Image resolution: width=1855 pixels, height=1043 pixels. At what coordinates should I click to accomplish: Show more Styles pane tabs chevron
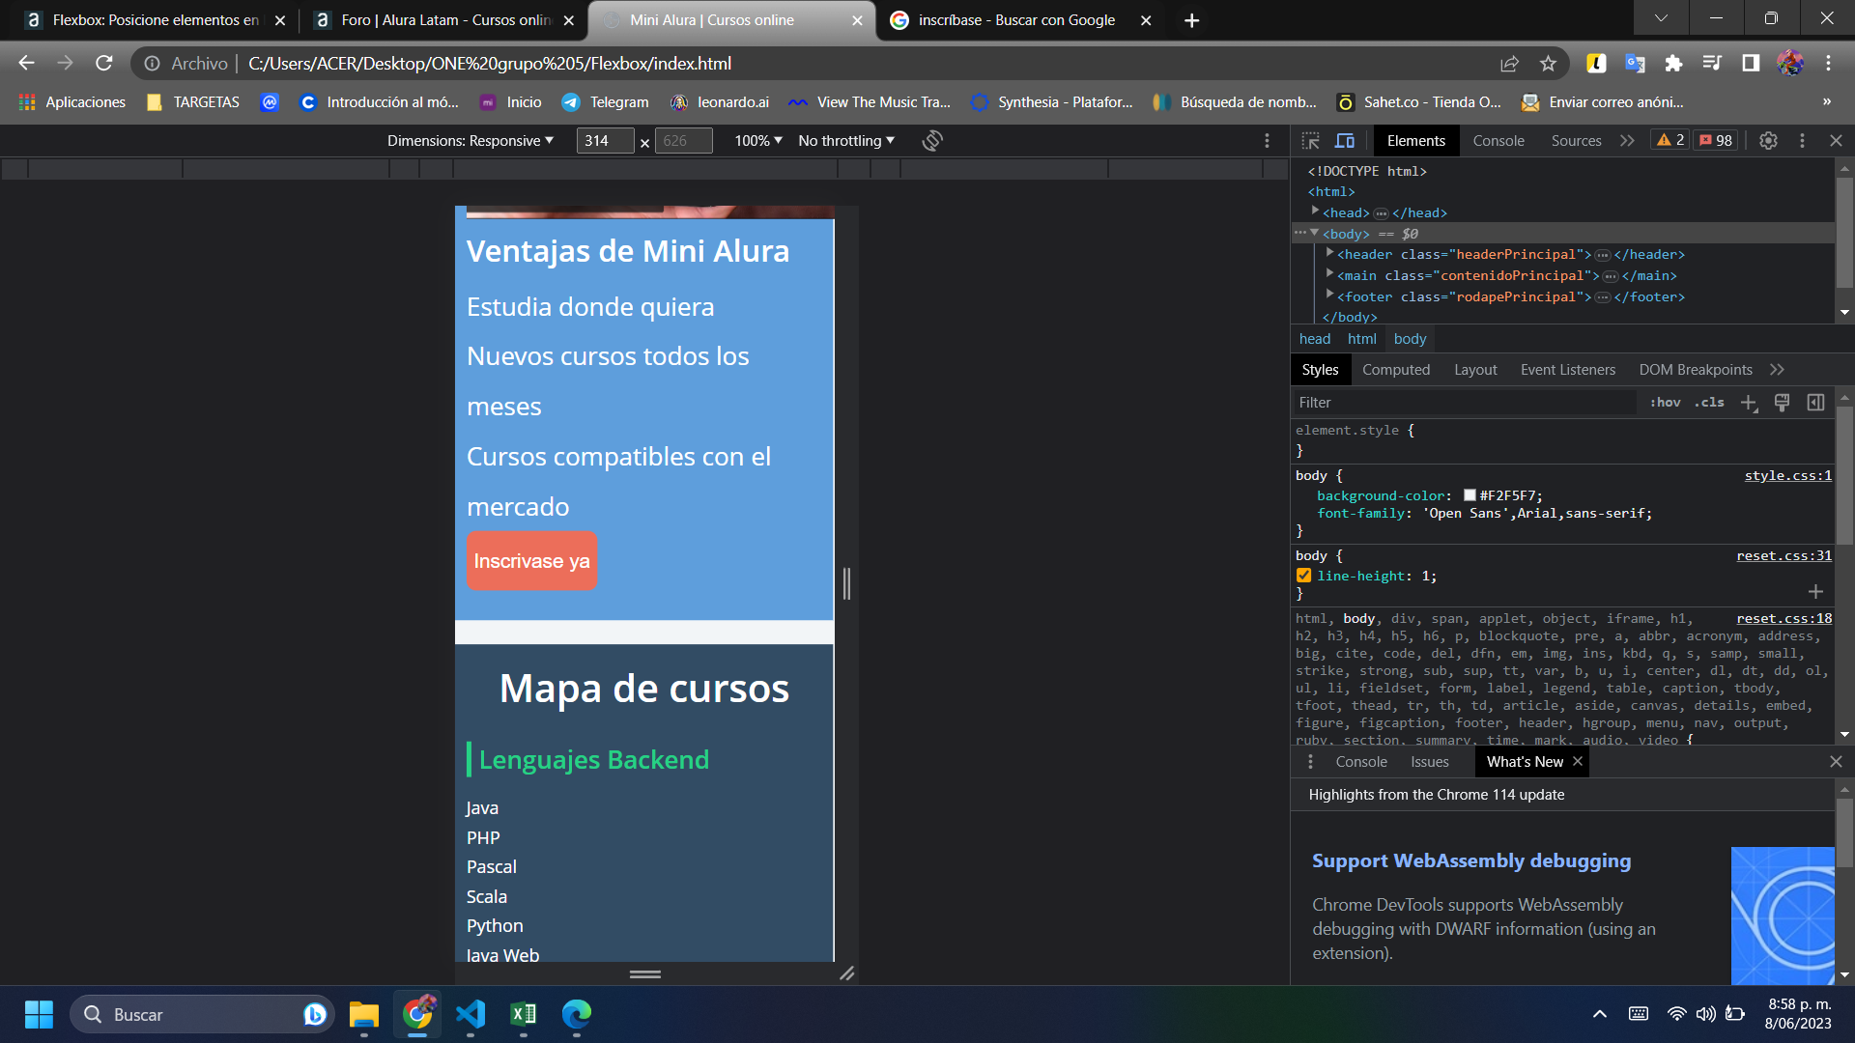1777,370
